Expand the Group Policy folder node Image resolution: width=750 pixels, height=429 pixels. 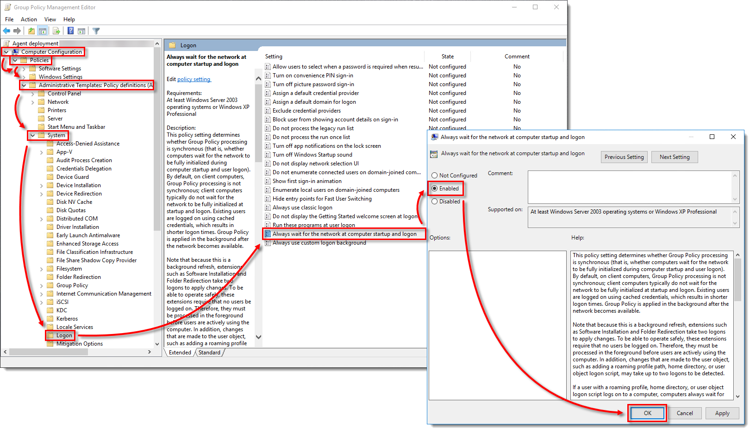pos(41,285)
